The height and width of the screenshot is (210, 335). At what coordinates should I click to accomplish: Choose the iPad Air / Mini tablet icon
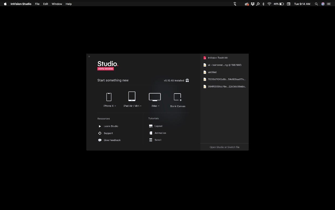pyautogui.click(x=132, y=96)
